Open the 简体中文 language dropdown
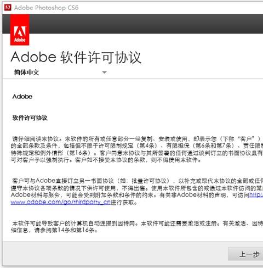Screen dimensions: 263x268 (60, 72)
